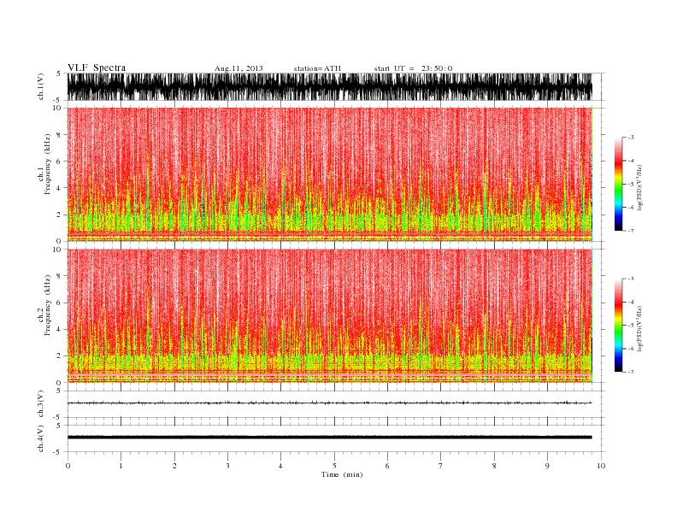
Task: Click the 'VLF Spectra' title text
Action: 97,68
